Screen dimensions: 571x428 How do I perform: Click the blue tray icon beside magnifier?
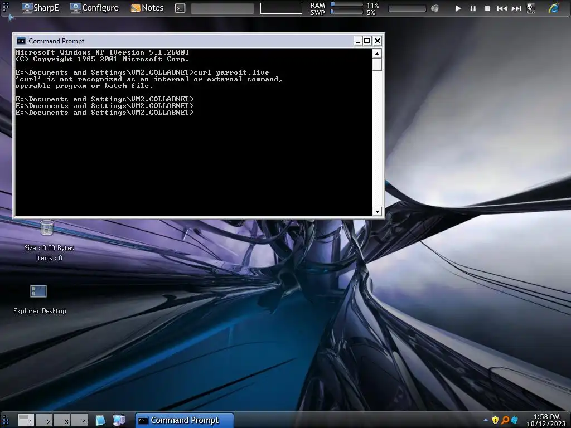click(x=514, y=420)
